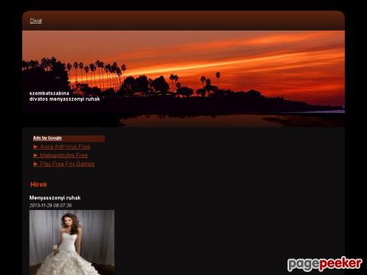Image resolution: width=367 pixels, height=275 pixels.
Task: Click the szombatszabina site title
Action: click(x=49, y=93)
